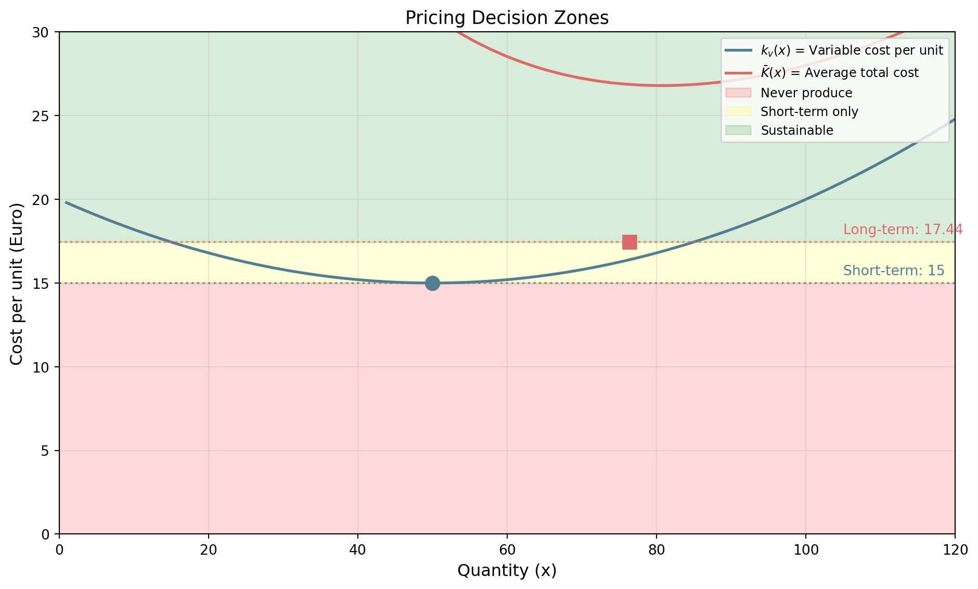The image size is (978, 589).
Task: Click the red line sample in legend
Action: (738, 72)
